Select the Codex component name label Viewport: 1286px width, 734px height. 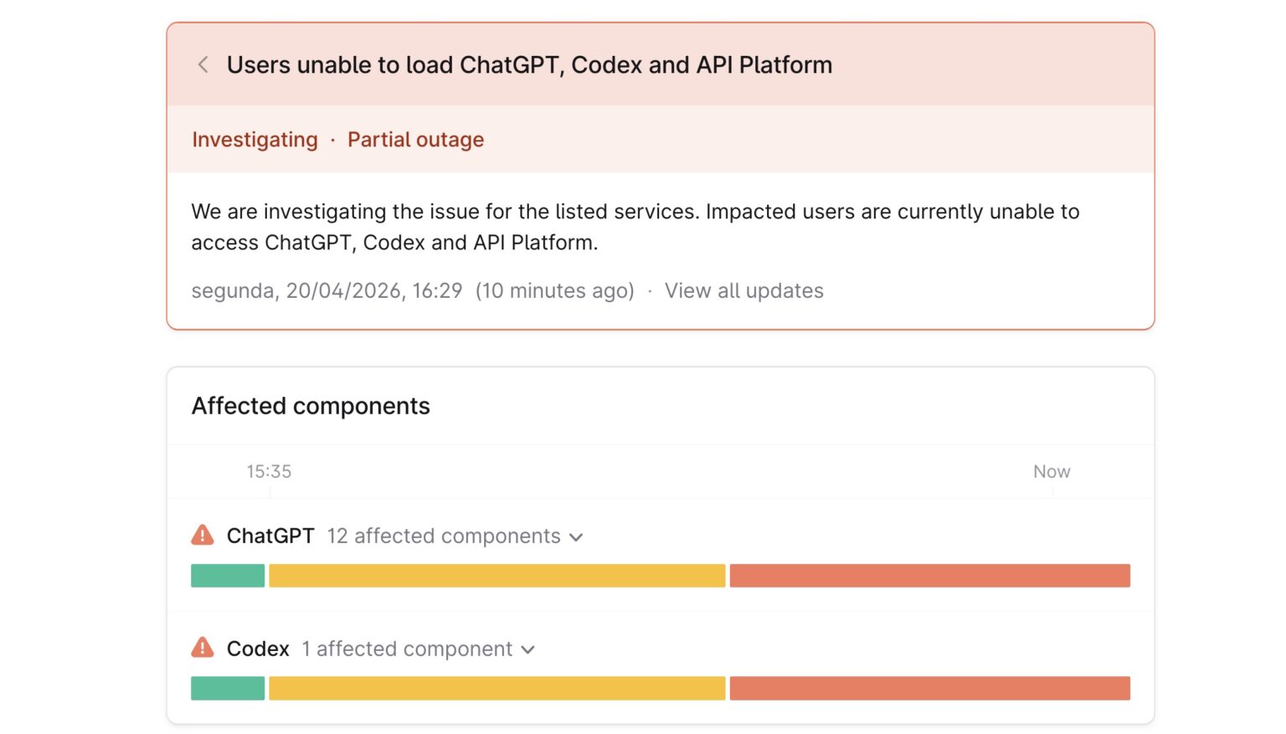point(258,648)
